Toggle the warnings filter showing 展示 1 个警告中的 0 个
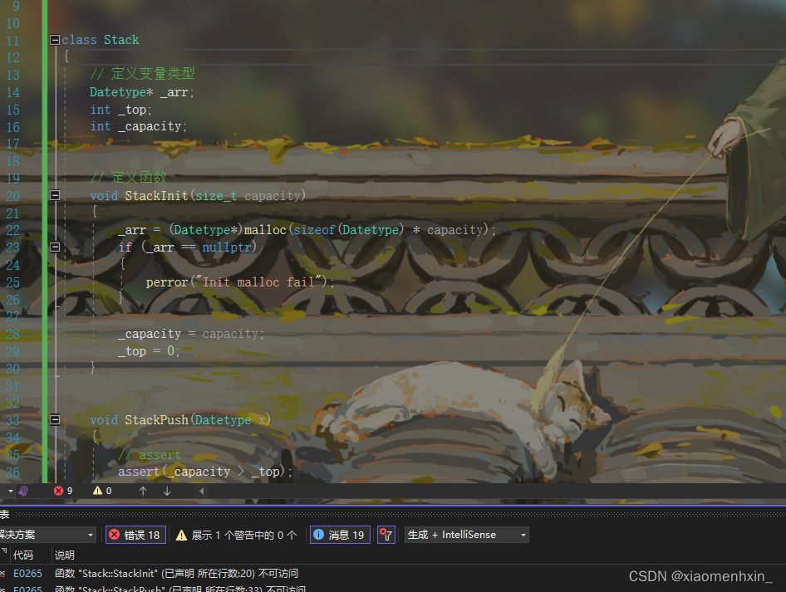 [237, 535]
